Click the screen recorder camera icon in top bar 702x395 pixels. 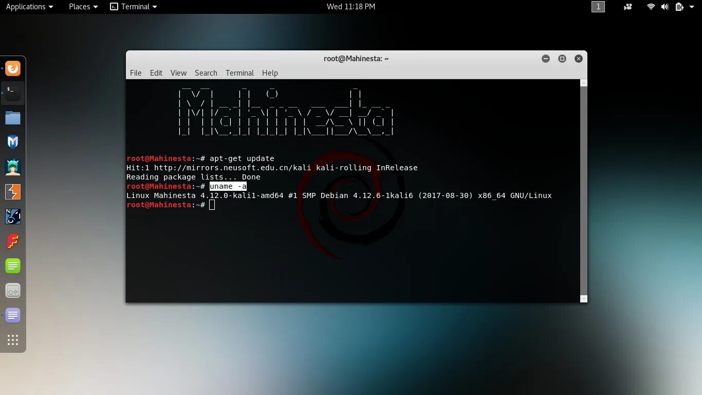coord(627,7)
